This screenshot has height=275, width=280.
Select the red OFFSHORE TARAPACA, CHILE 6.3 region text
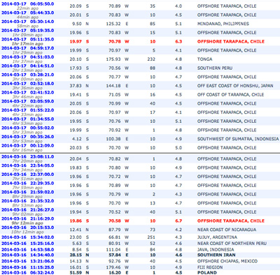(x=231, y=41)
